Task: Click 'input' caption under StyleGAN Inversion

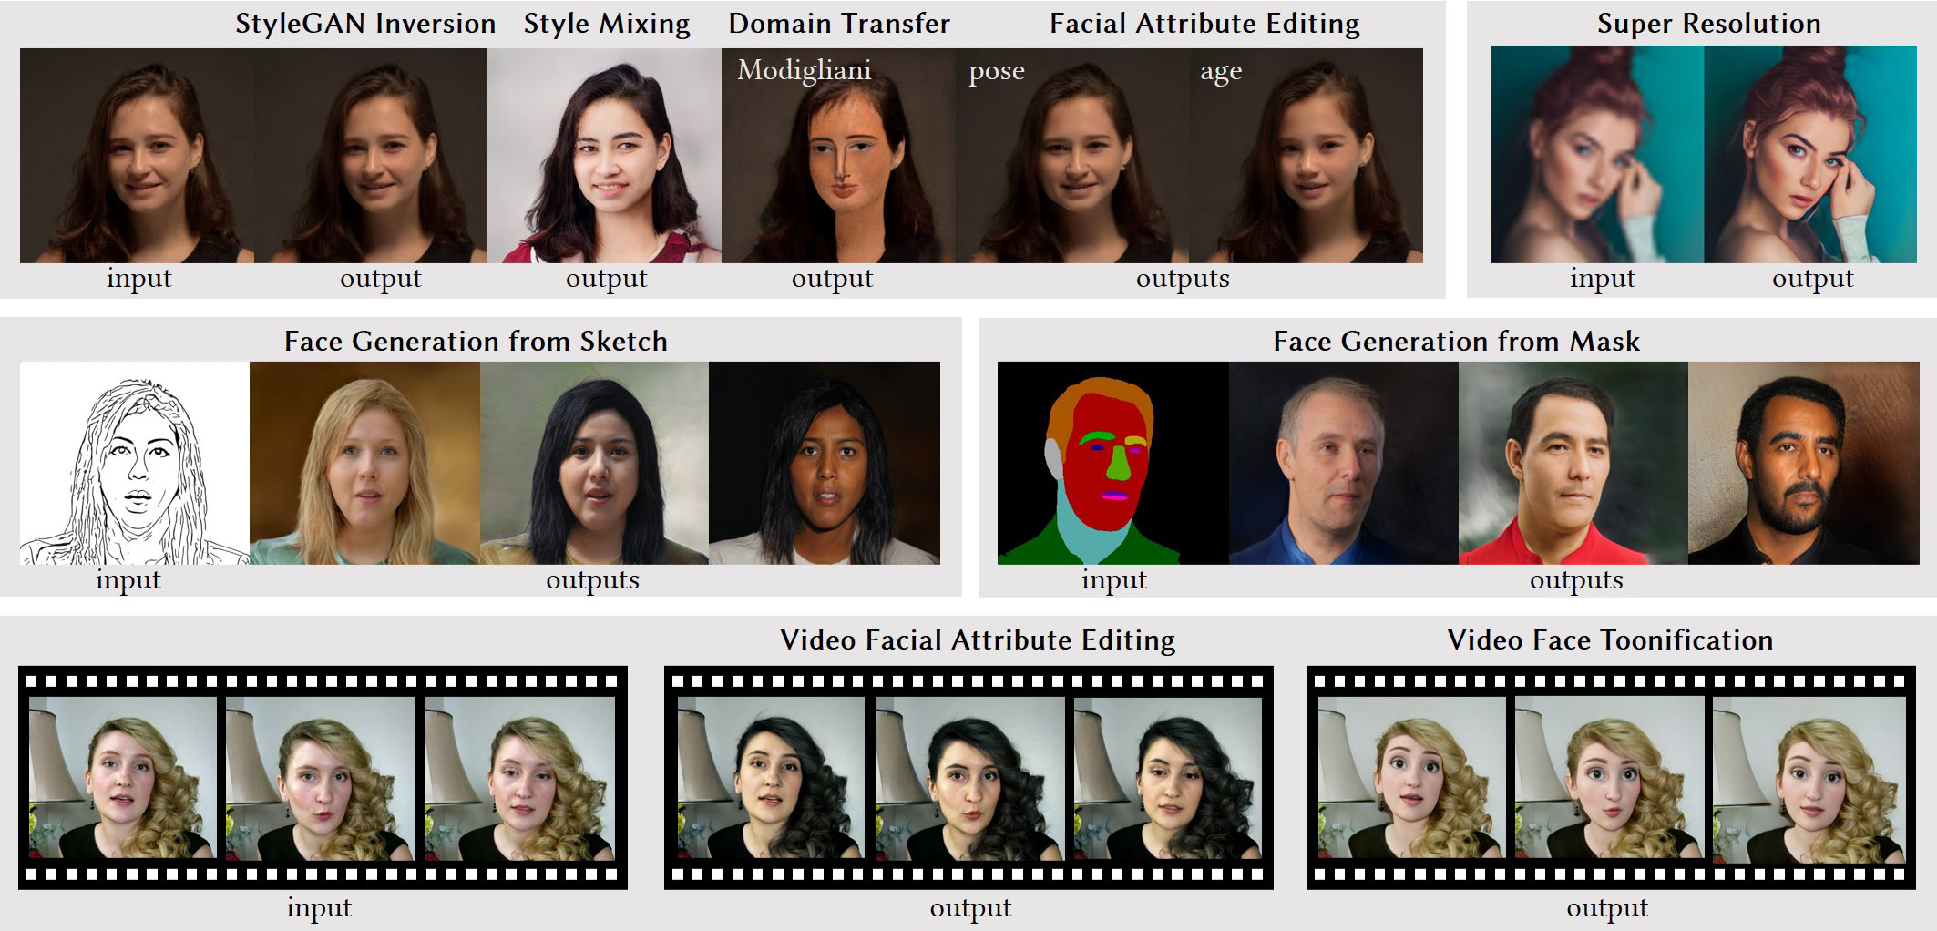Action: click(138, 279)
